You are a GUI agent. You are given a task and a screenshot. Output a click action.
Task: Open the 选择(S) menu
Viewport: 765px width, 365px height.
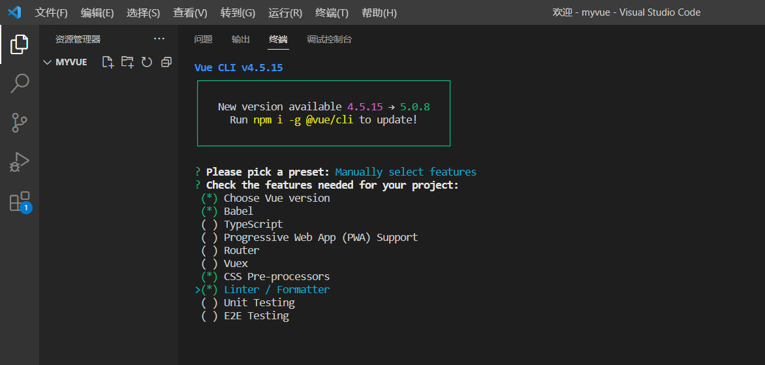[143, 12]
